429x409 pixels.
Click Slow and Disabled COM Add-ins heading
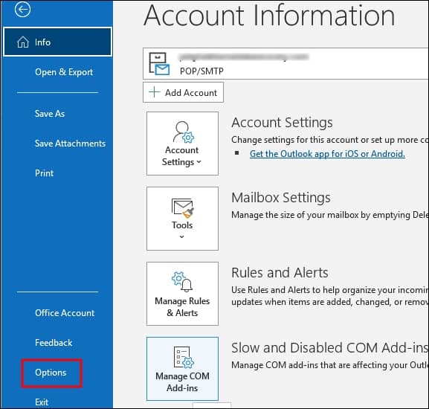click(330, 348)
